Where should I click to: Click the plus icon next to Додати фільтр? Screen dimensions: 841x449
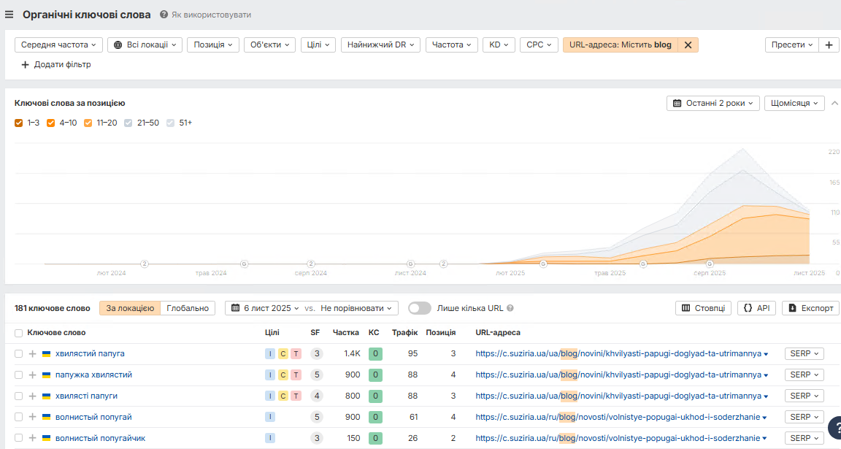(25, 64)
